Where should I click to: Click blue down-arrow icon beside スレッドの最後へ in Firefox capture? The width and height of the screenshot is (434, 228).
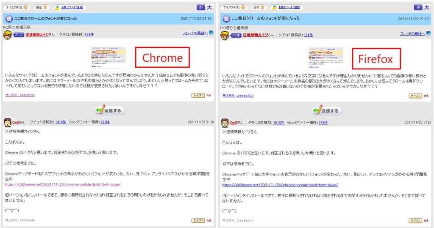pyautogui.click(x=428, y=34)
